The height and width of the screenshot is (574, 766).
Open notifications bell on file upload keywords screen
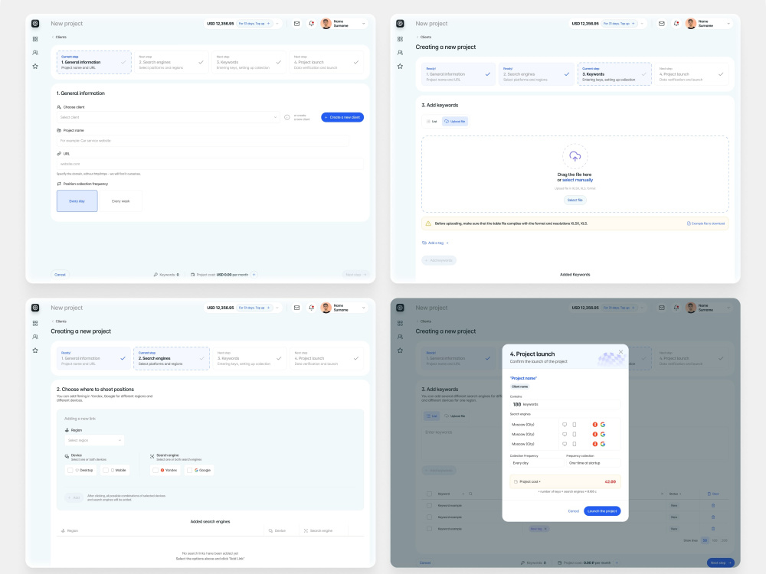tap(676, 24)
